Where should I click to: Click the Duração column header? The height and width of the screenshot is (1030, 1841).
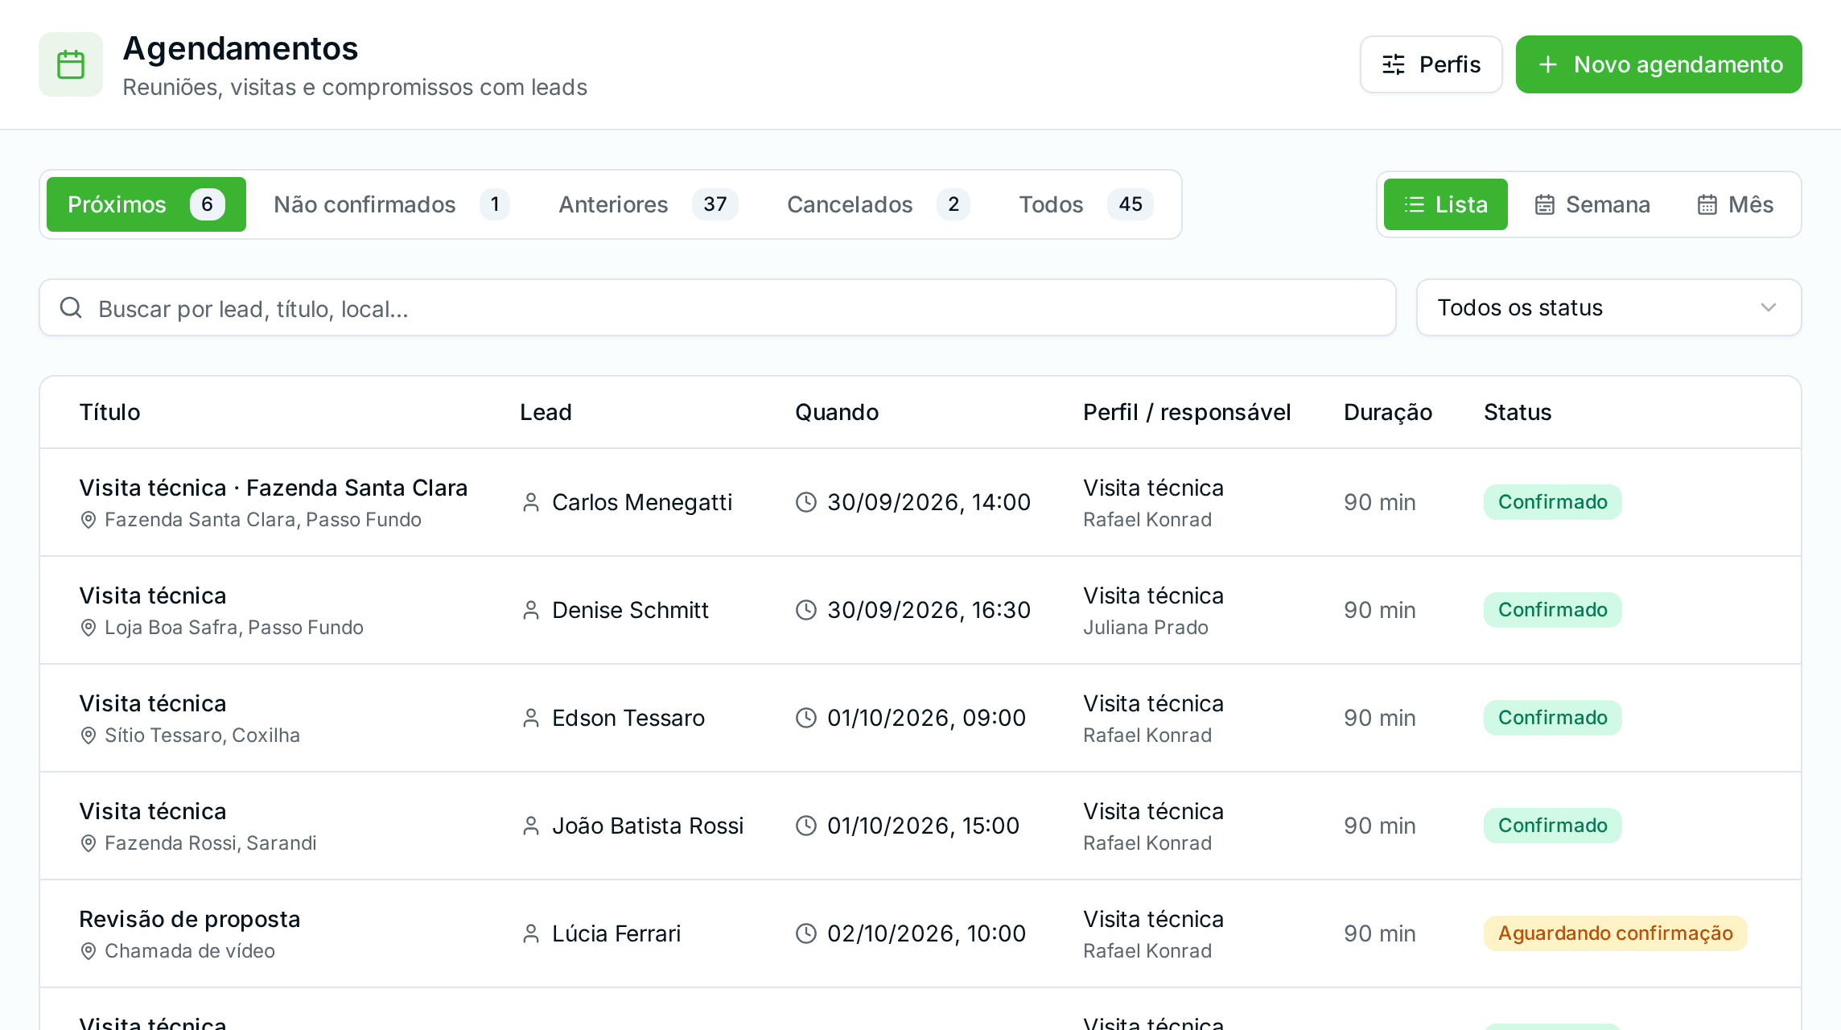coord(1388,412)
